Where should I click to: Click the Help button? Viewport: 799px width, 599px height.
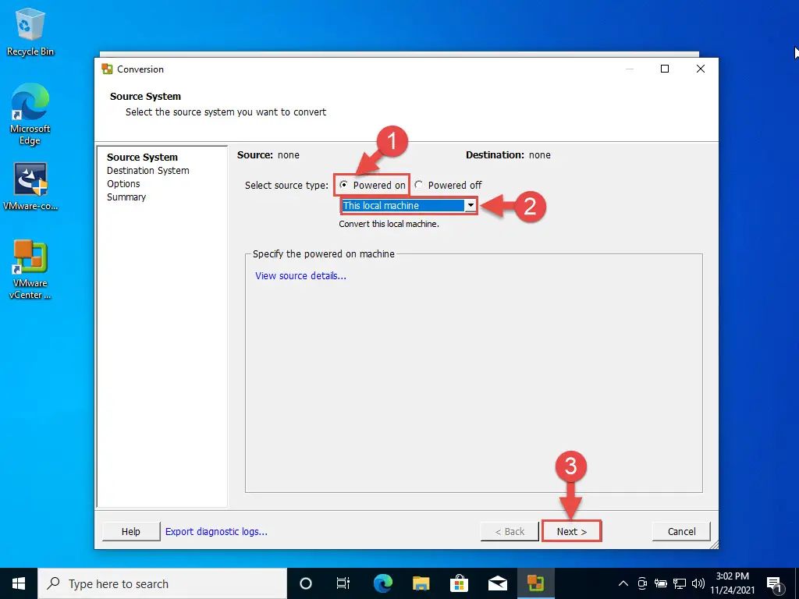coord(131,531)
